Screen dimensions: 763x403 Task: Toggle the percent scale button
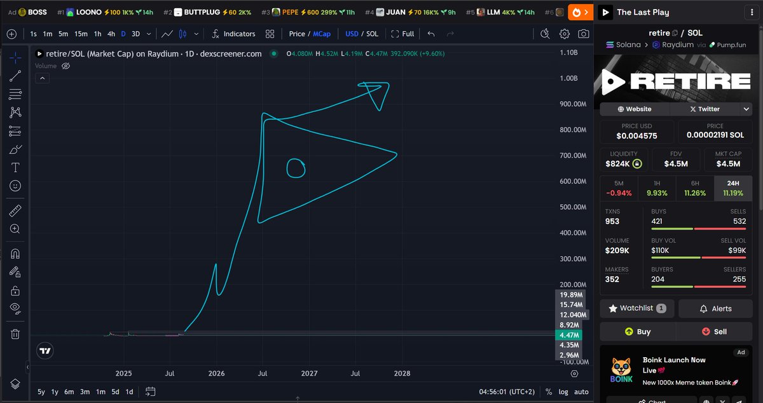tap(548, 392)
